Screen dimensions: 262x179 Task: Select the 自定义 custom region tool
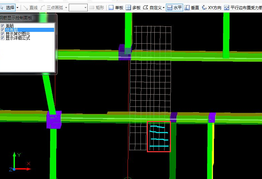click(x=152, y=8)
